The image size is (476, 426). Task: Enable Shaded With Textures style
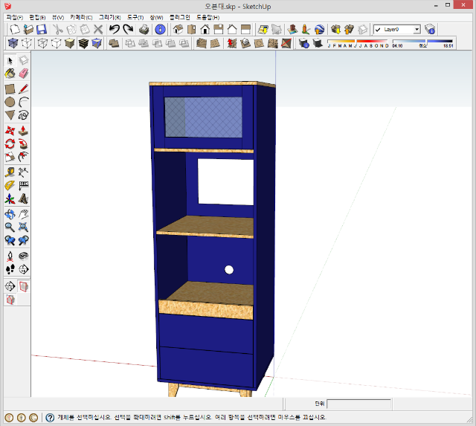click(83, 43)
